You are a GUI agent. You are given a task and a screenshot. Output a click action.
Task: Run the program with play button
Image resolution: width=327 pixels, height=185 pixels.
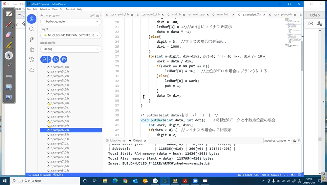tap(56, 59)
